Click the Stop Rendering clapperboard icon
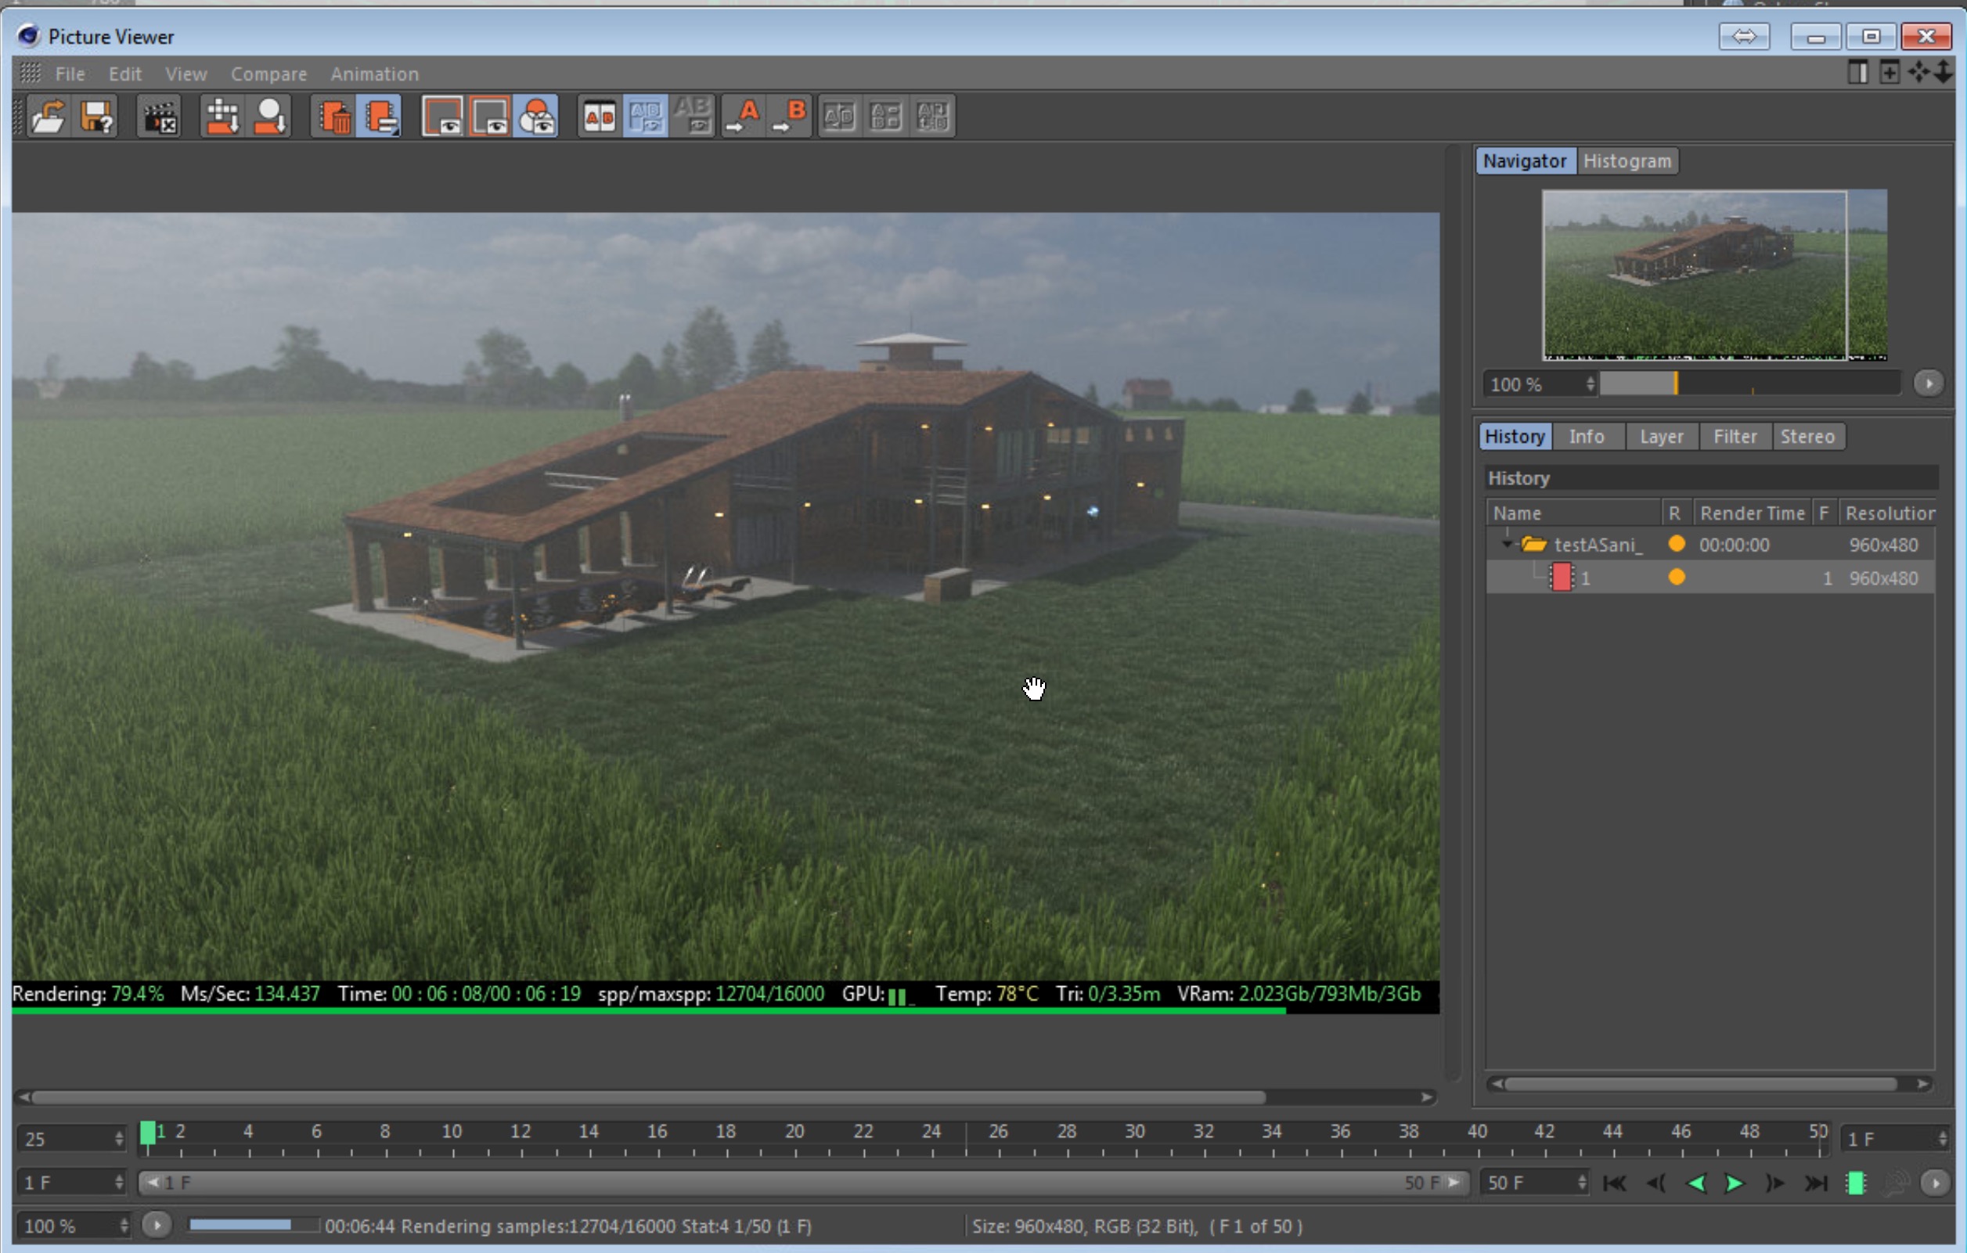1967x1253 pixels. point(160,116)
